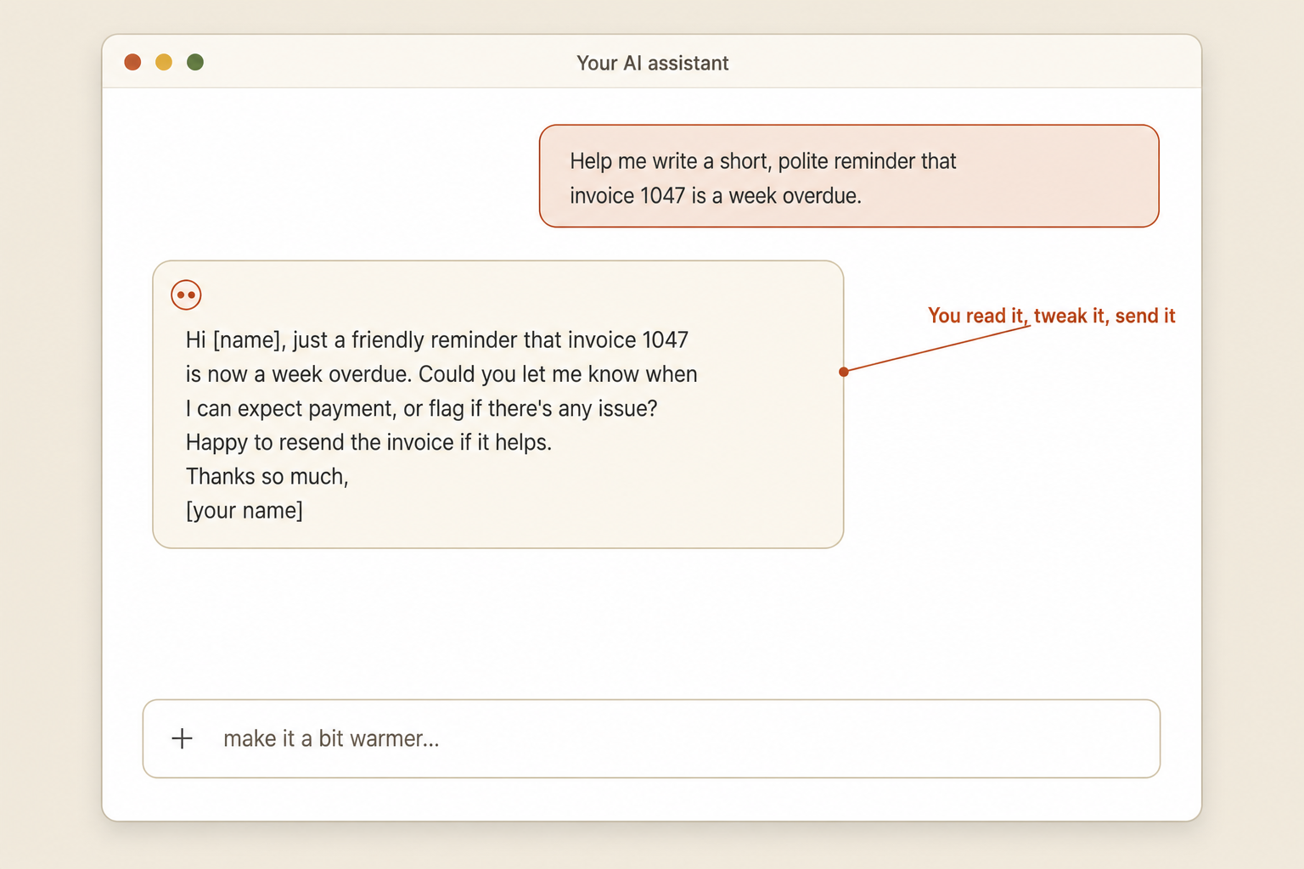Screen dimensions: 1304x869
Task: Select the user message about invoice 1047
Action: point(849,177)
